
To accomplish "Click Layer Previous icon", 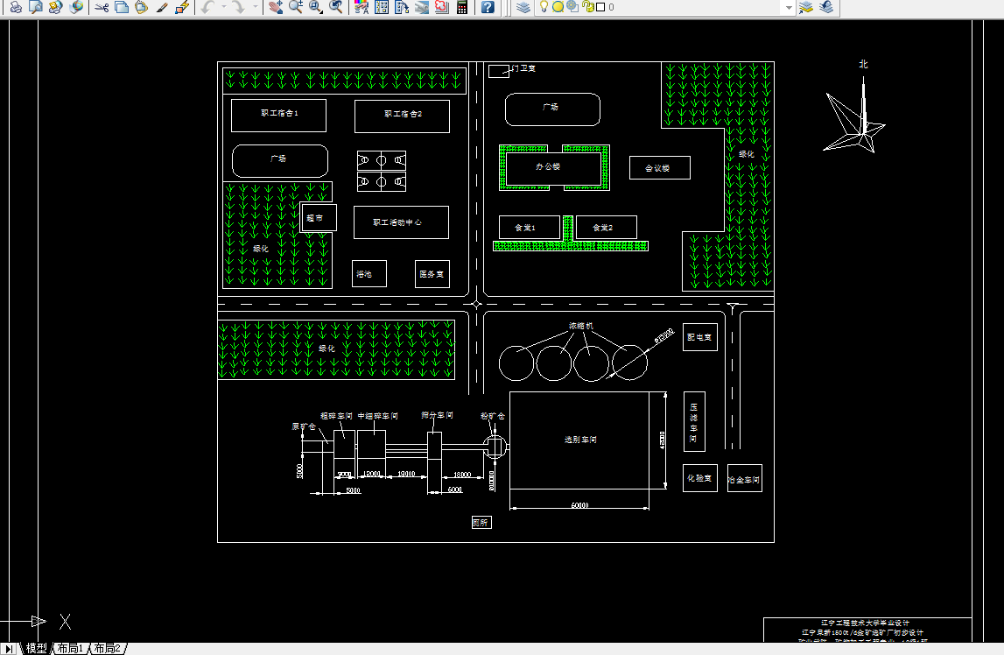I will [826, 7].
